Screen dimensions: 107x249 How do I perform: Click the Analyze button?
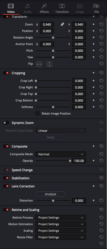51,194
